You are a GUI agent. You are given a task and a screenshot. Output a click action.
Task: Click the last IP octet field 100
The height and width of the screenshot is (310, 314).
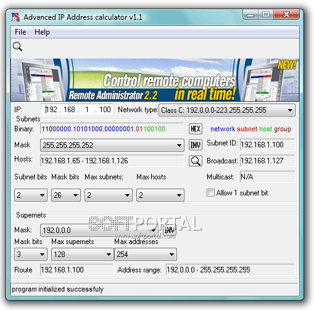point(105,110)
